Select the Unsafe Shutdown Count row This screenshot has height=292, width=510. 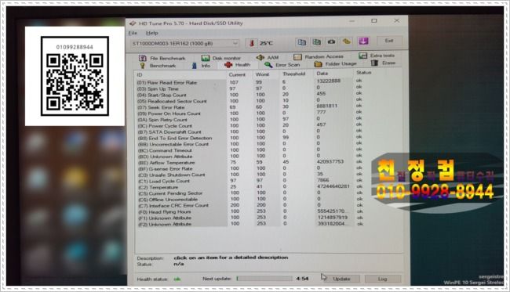(250, 175)
